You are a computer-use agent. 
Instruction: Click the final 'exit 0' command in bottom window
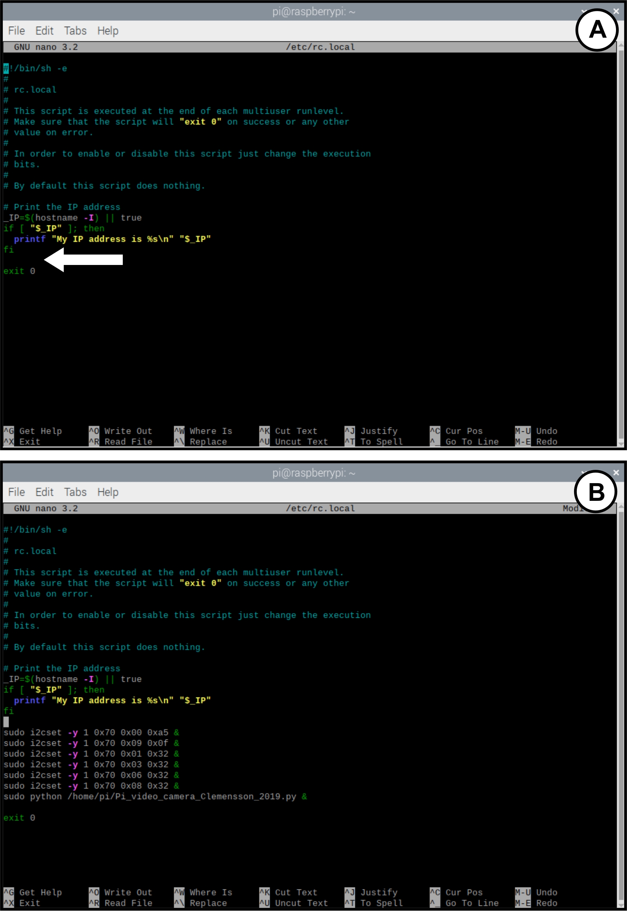(19, 818)
